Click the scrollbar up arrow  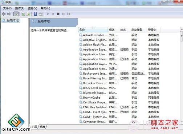click(x=182, y=29)
